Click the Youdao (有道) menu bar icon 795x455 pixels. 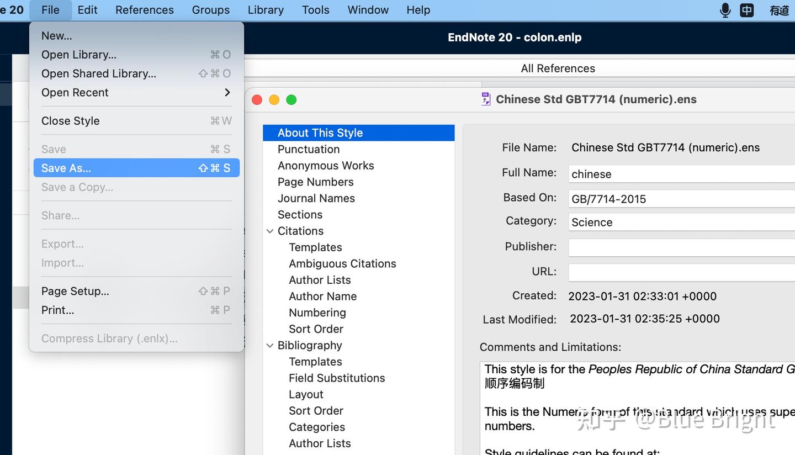(780, 9)
